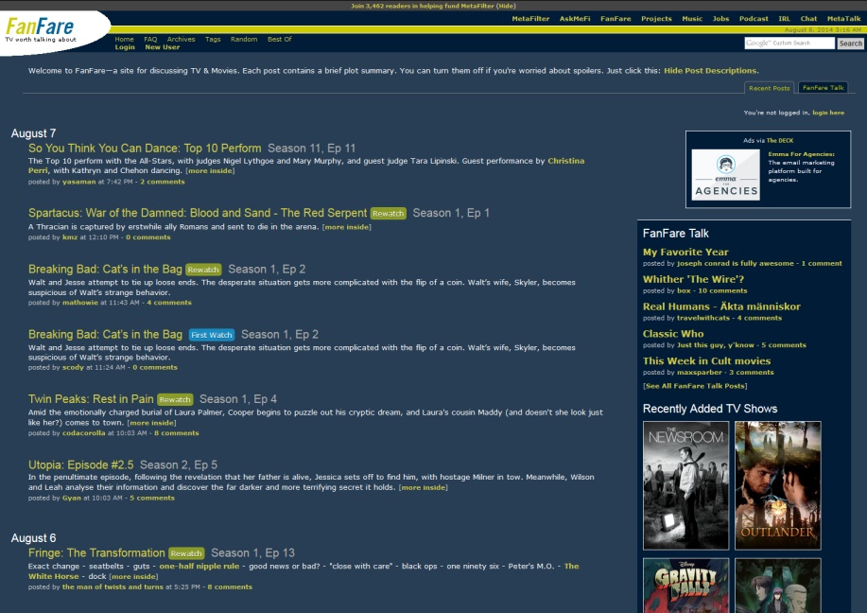Click the Rewatch tag on Spartacus post
The width and height of the screenshot is (867, 613).
coord(389,214)
